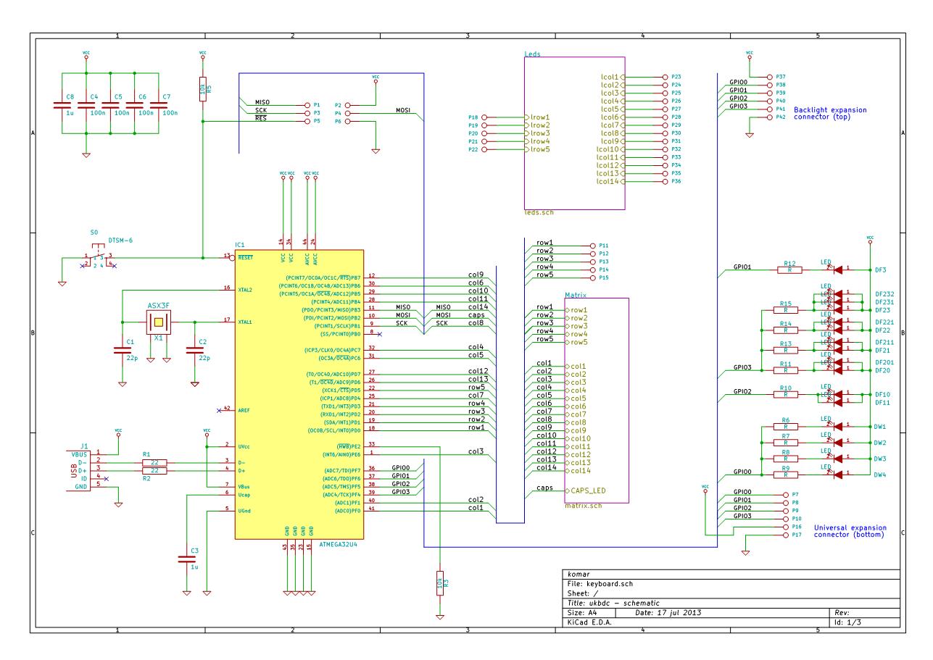Open the Matrix hierarchical sheet block
This screenshot has height=660, width=933.
(596, 400)
